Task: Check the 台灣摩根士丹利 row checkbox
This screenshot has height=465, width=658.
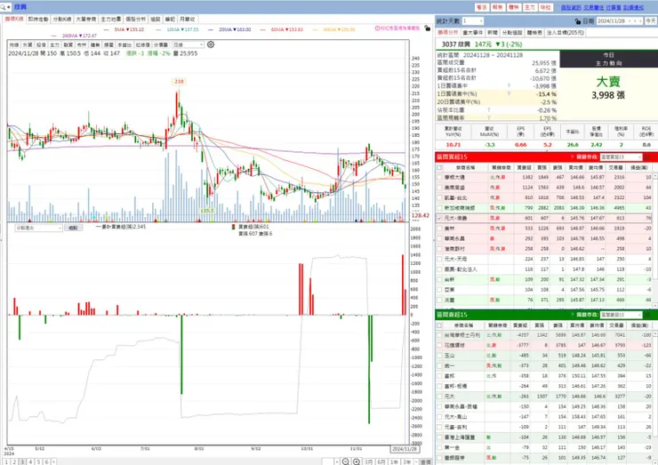Action: coord(439,335)
